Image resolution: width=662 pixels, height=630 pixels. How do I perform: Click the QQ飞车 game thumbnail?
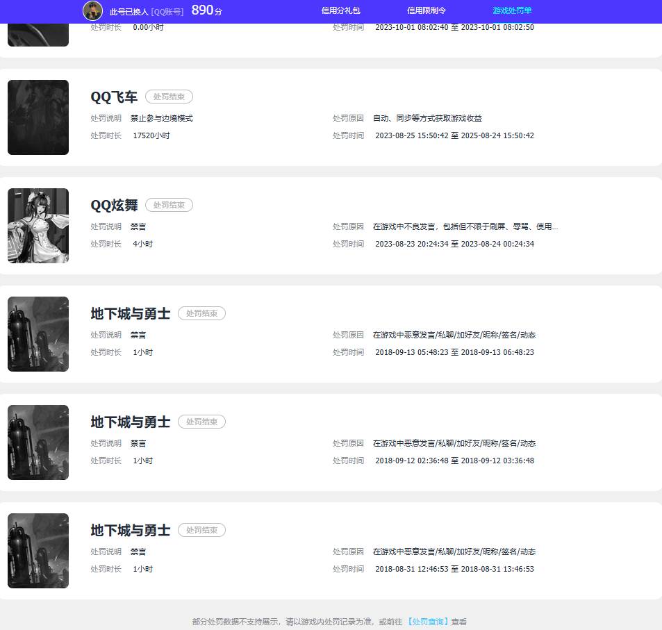[x=38, y=117]
